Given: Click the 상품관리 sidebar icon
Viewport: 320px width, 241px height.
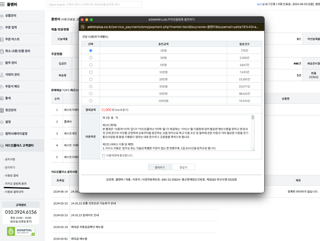Looking at the screenshot, I should click(2, 16).
